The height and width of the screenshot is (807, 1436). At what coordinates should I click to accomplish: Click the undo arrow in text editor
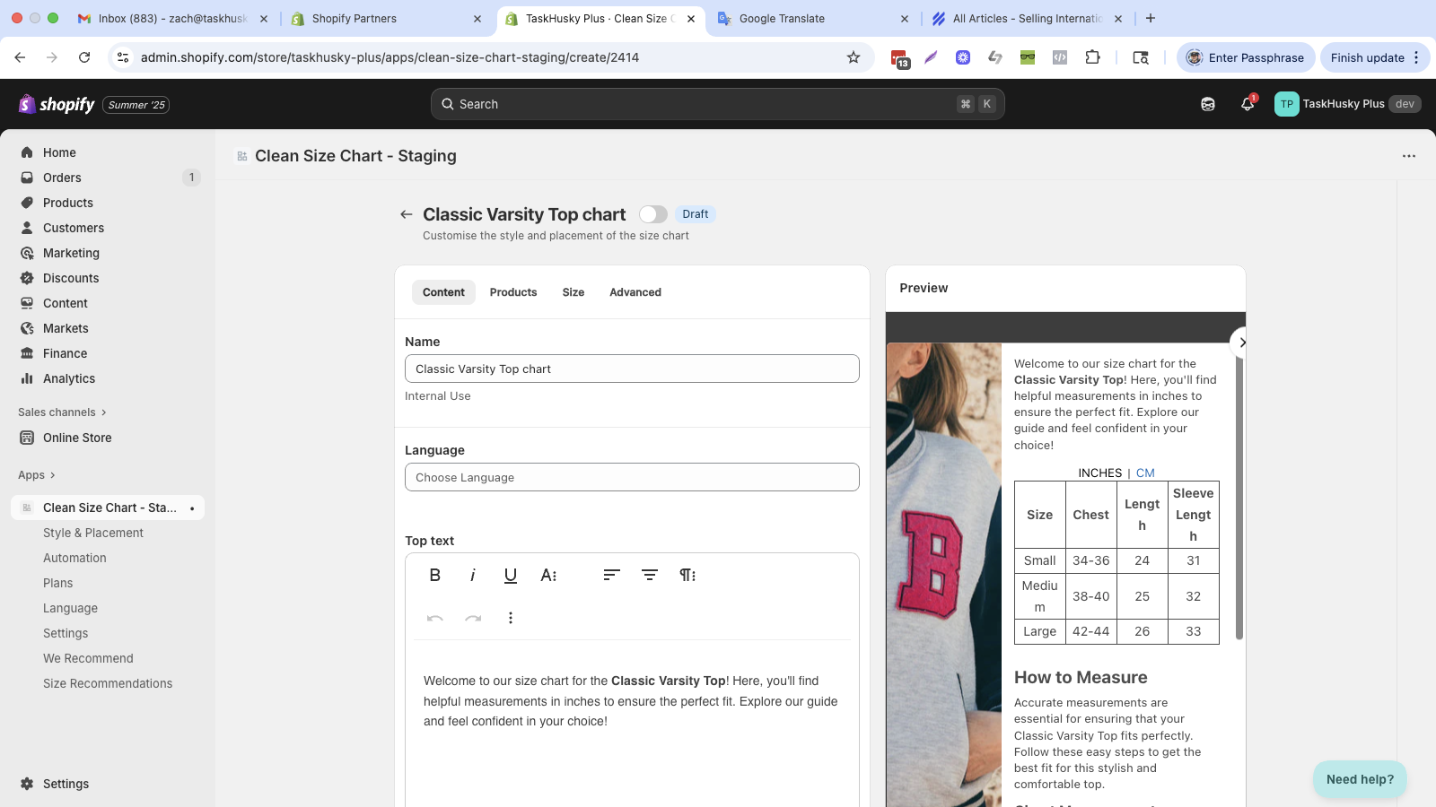coord(435,618)
